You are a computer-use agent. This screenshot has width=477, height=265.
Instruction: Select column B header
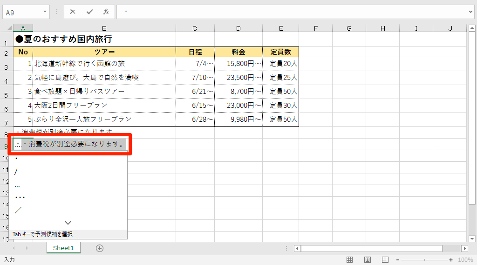pos(104,28)
